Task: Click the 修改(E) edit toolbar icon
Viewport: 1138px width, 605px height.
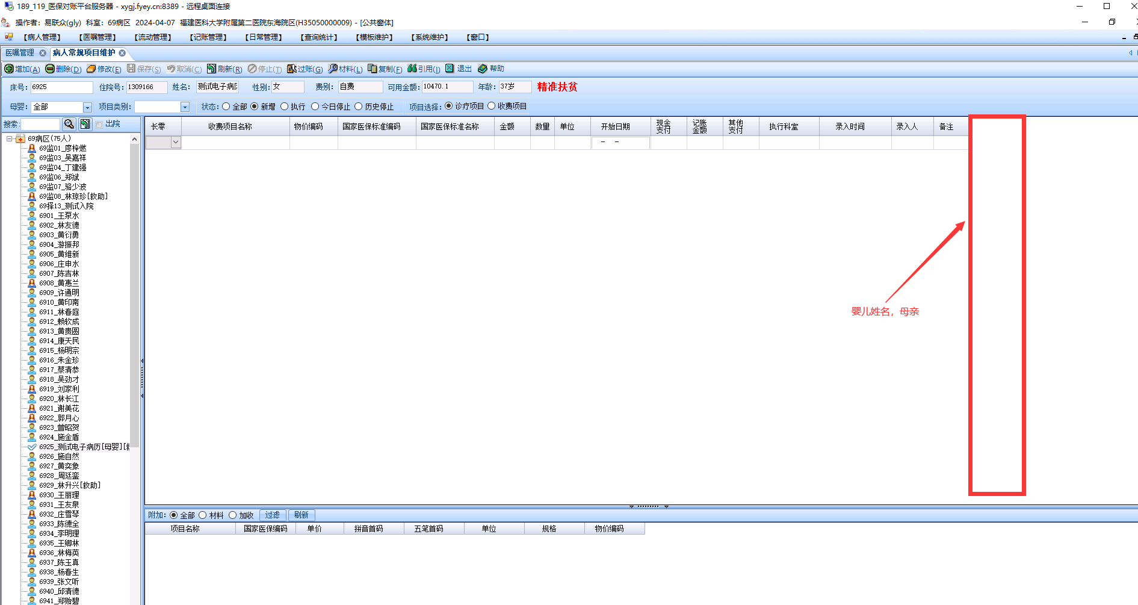Action: pyautogui.click(x=91, y=69)
